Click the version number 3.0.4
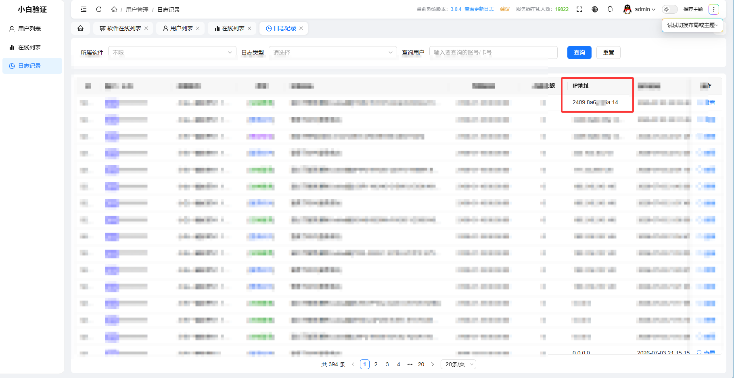The image size is (734, 378). tap(456, 9)
